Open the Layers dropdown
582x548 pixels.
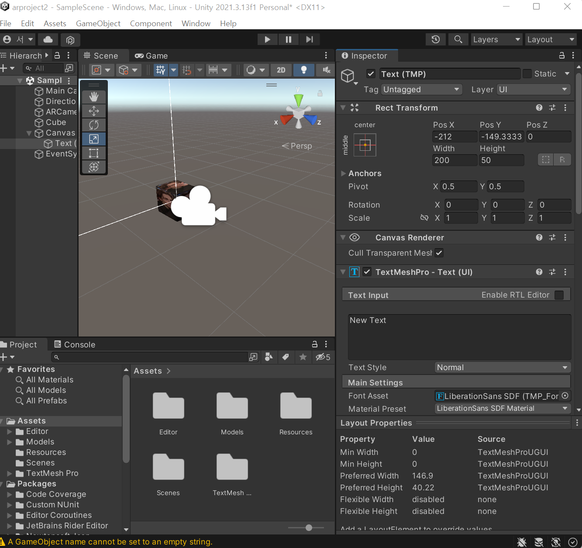(x=497, y=39)
